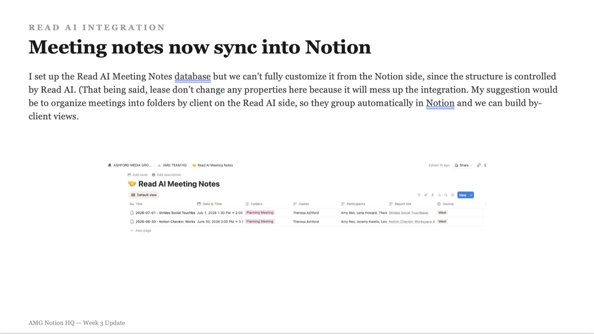The width and height of the screenshot is (594, 334).
Task: Click the Owner column header
Action: pos(301,204)
